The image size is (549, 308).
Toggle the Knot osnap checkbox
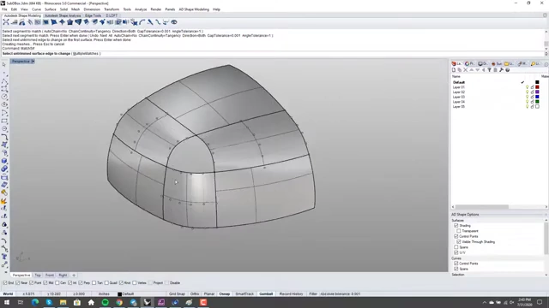pos(121,283)
